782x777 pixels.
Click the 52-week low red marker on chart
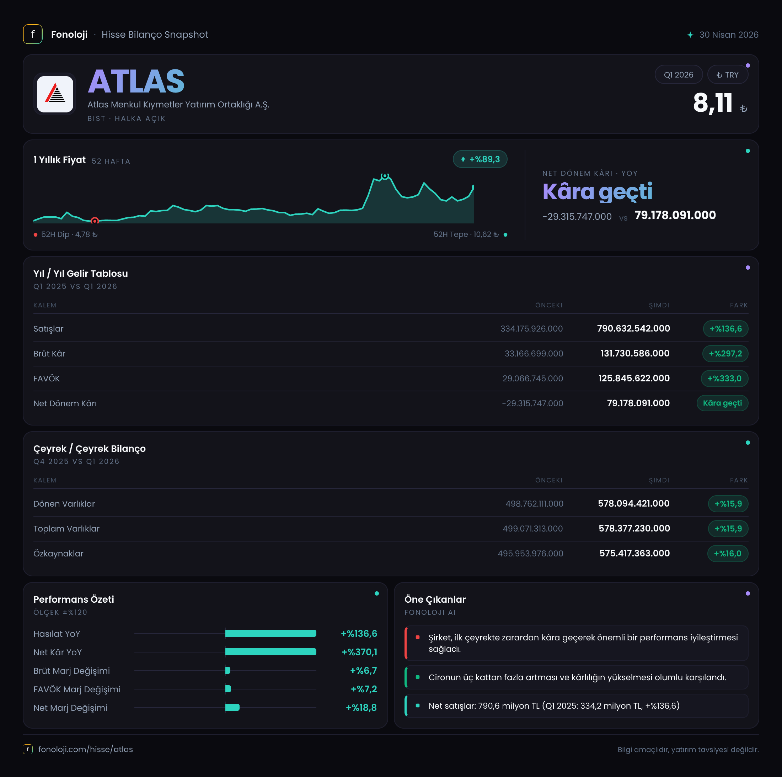click(95, 221)
